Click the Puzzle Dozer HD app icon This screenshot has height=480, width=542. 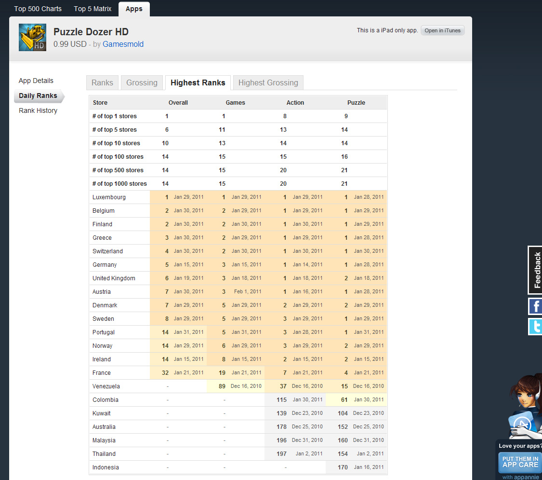32,37
